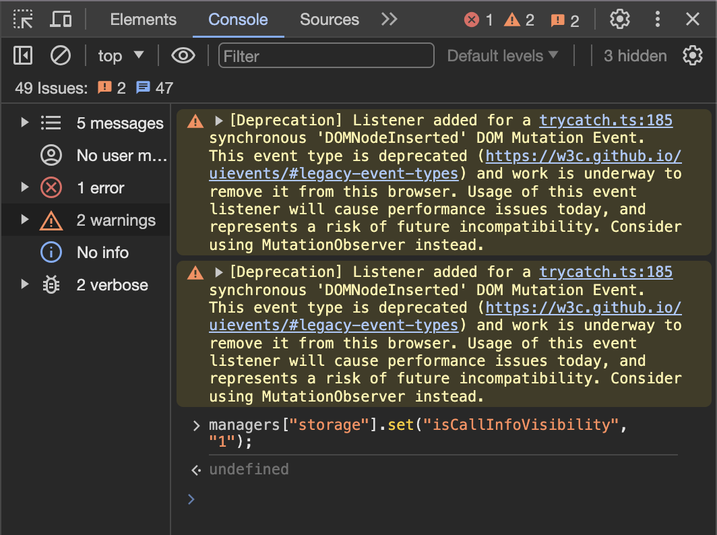Switch to the Elements tab
717x535 pixels.
[x=143, y=20]
